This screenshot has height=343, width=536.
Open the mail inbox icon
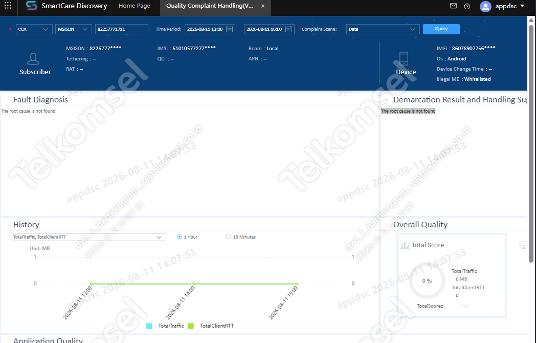click(x=453, y=6)
